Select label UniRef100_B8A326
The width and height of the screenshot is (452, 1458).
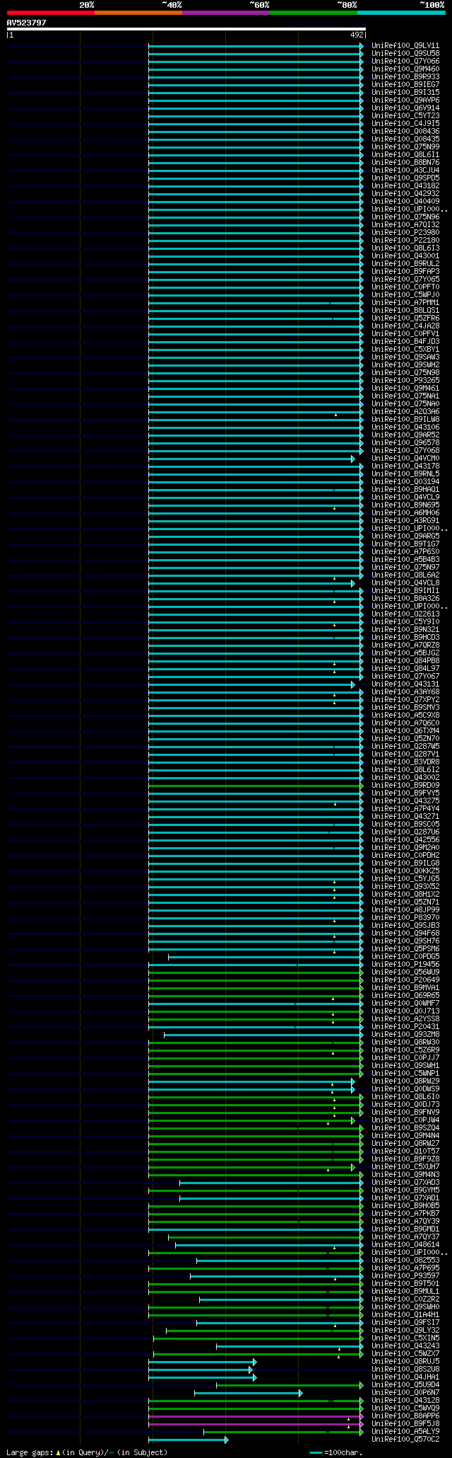(x=405, y=599)
